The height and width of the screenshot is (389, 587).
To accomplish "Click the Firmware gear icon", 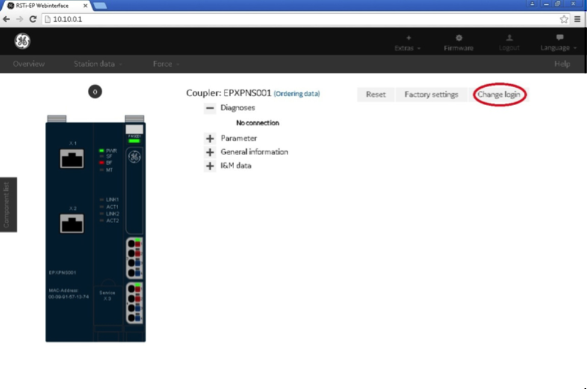I will point(459,38).
